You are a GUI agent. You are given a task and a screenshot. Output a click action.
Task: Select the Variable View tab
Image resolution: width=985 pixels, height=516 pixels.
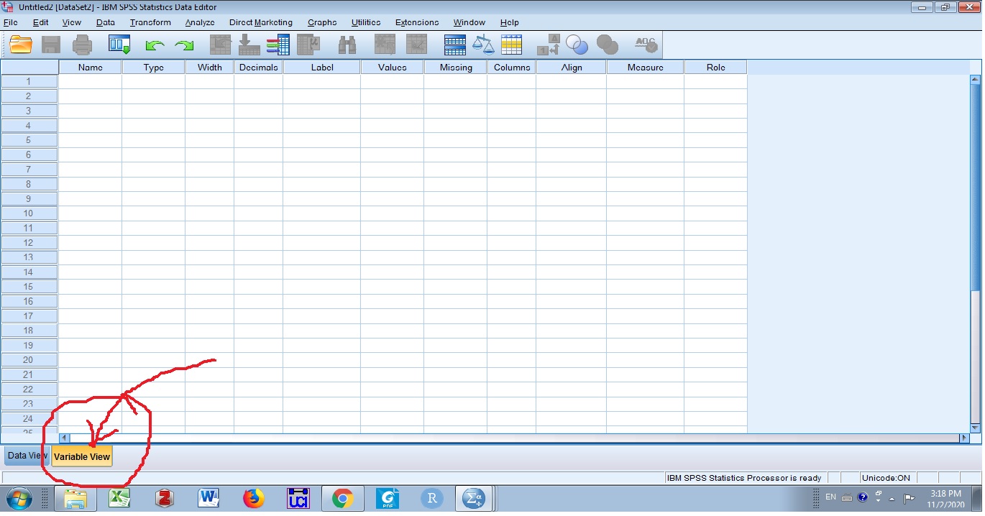82,456
